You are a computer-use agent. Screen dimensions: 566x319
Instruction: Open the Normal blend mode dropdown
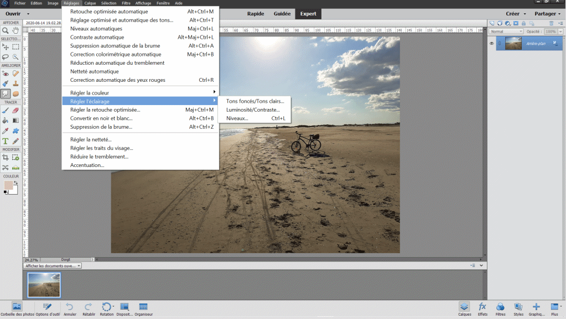pos(506,32)
